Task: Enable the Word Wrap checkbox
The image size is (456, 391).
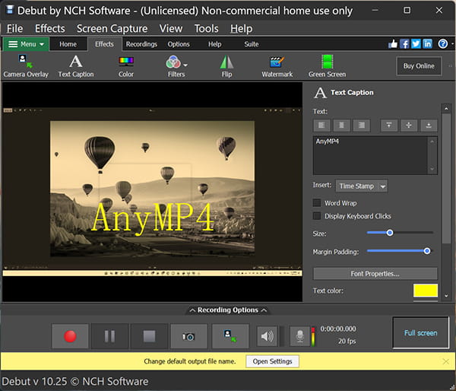Action: tap(317, 203)
